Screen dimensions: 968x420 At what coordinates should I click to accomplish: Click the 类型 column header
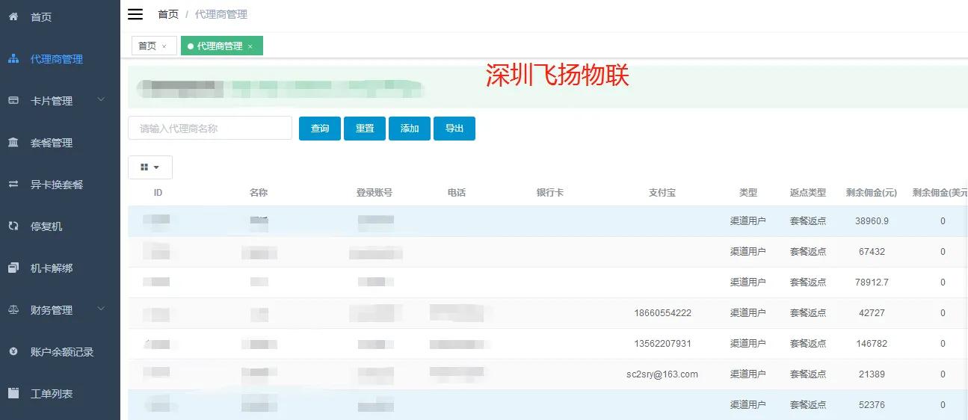pyautogui.click(x=748, y=193)
